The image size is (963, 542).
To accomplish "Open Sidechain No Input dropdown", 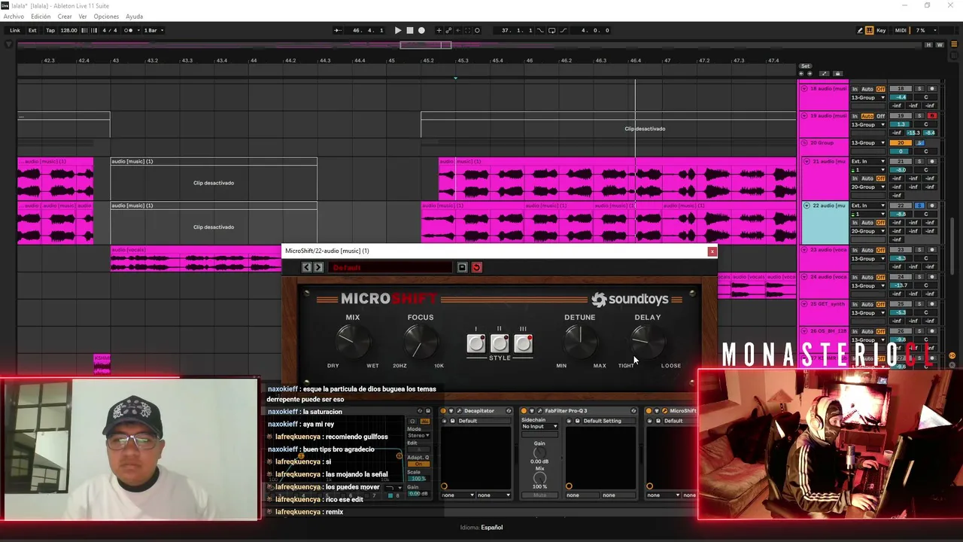I will point(539,427).
